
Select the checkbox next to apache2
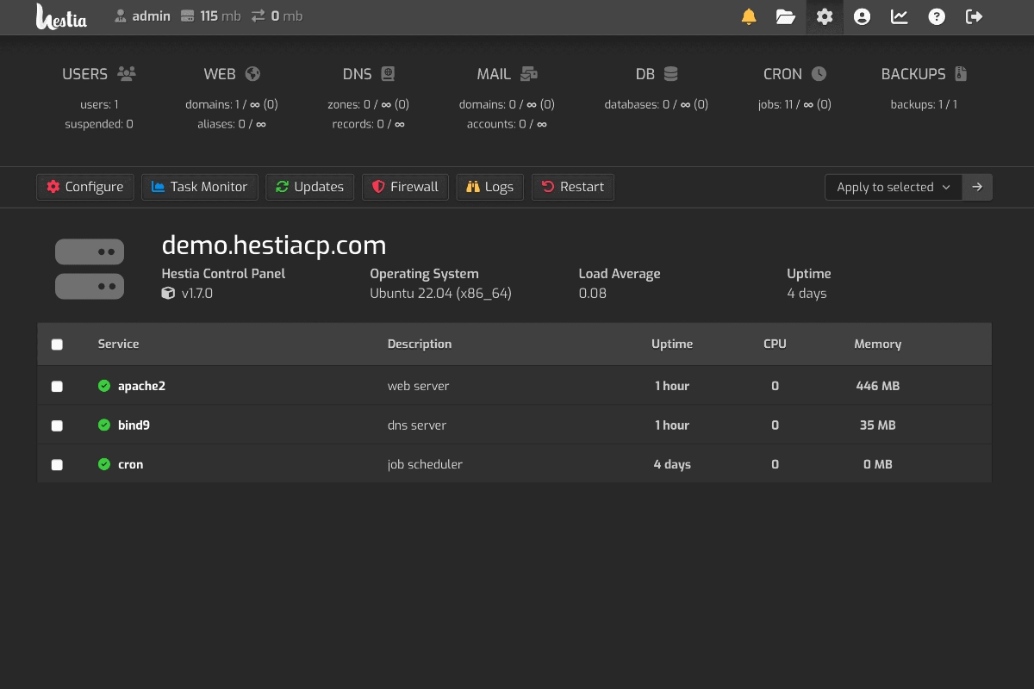click(57, 386)
